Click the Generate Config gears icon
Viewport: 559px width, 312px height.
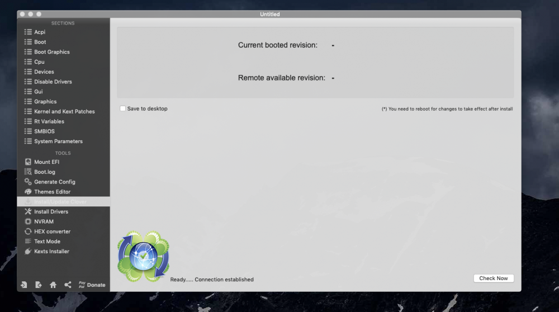tap(28, 182)
